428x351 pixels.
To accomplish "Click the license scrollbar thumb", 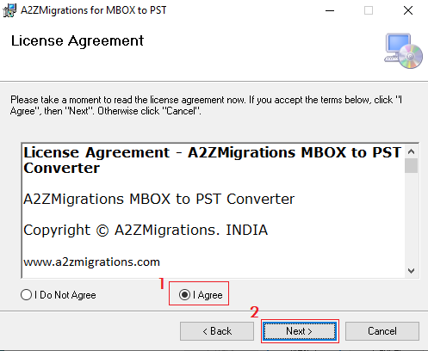I will click(x=411, y=166).
